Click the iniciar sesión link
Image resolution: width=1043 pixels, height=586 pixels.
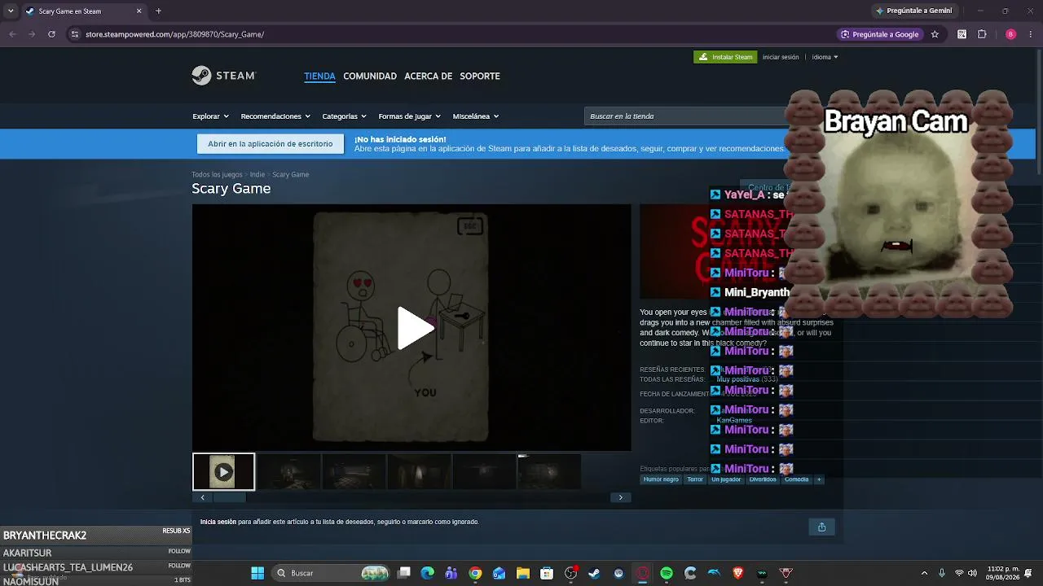pyautogui.click(x=781, y=57)
